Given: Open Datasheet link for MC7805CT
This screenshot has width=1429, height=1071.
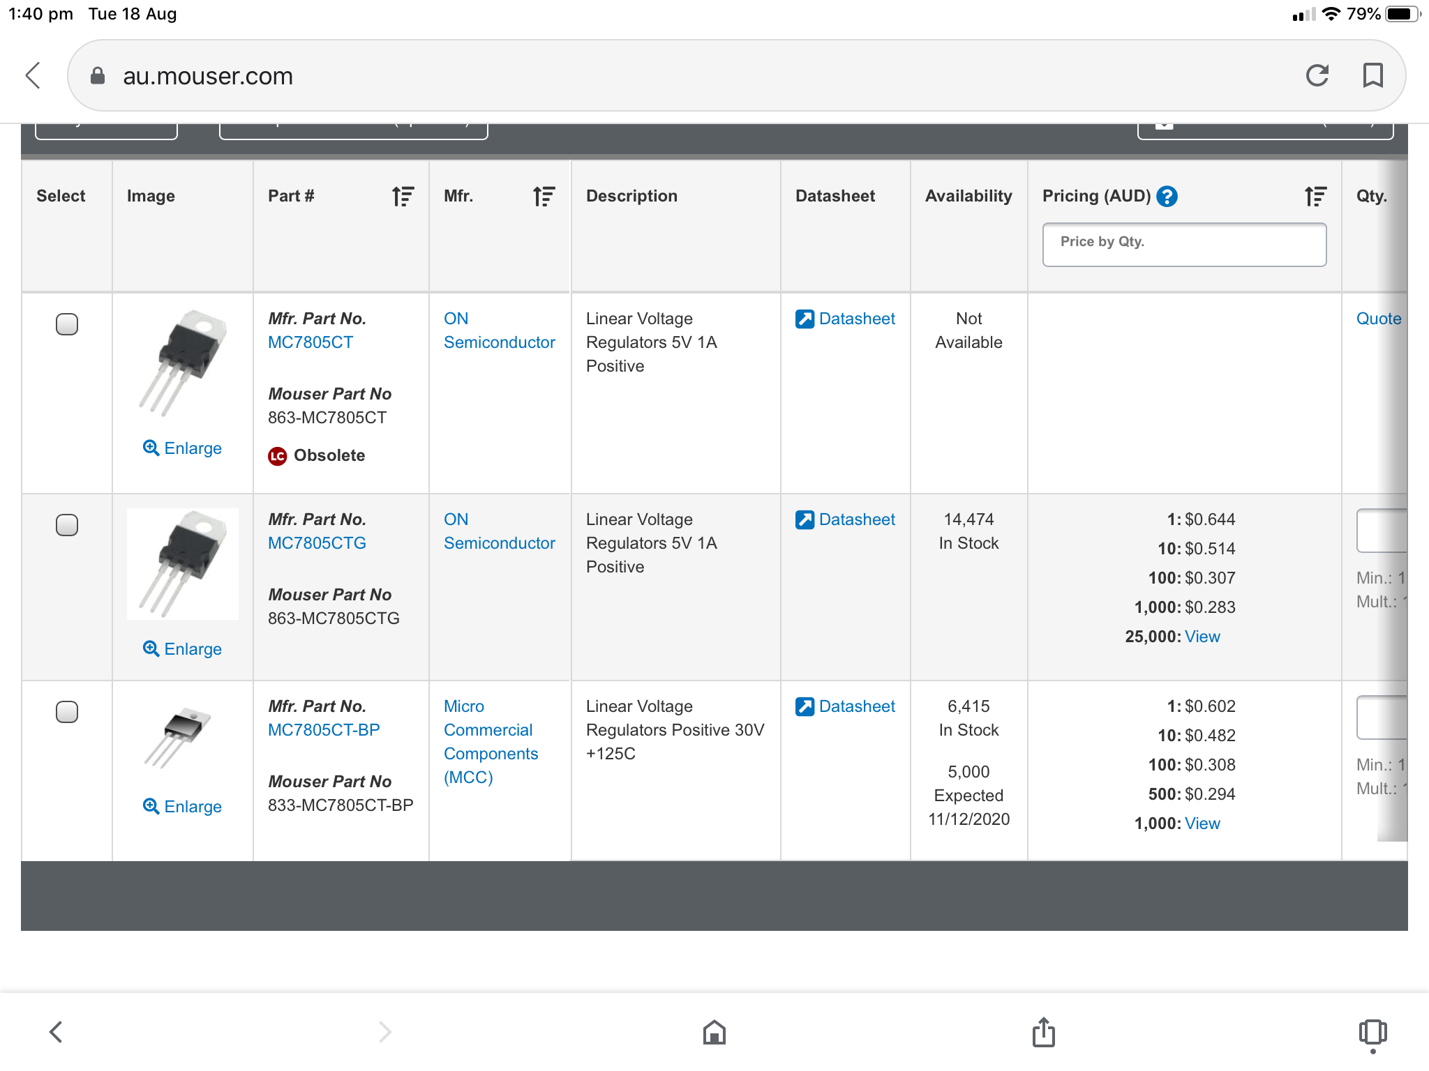Looking at the screenshot, I should click(857, 319).
